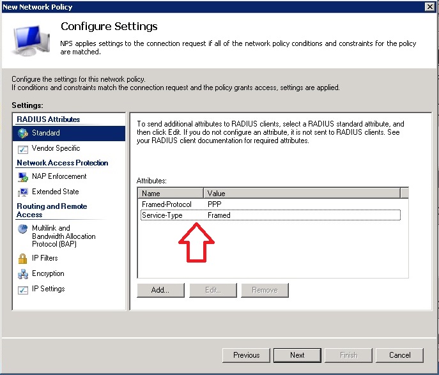Click the Extended State icon

[23, 192]
